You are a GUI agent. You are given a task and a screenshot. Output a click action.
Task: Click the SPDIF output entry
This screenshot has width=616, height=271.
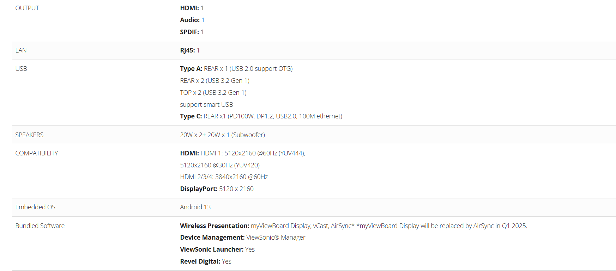(192, 32)
